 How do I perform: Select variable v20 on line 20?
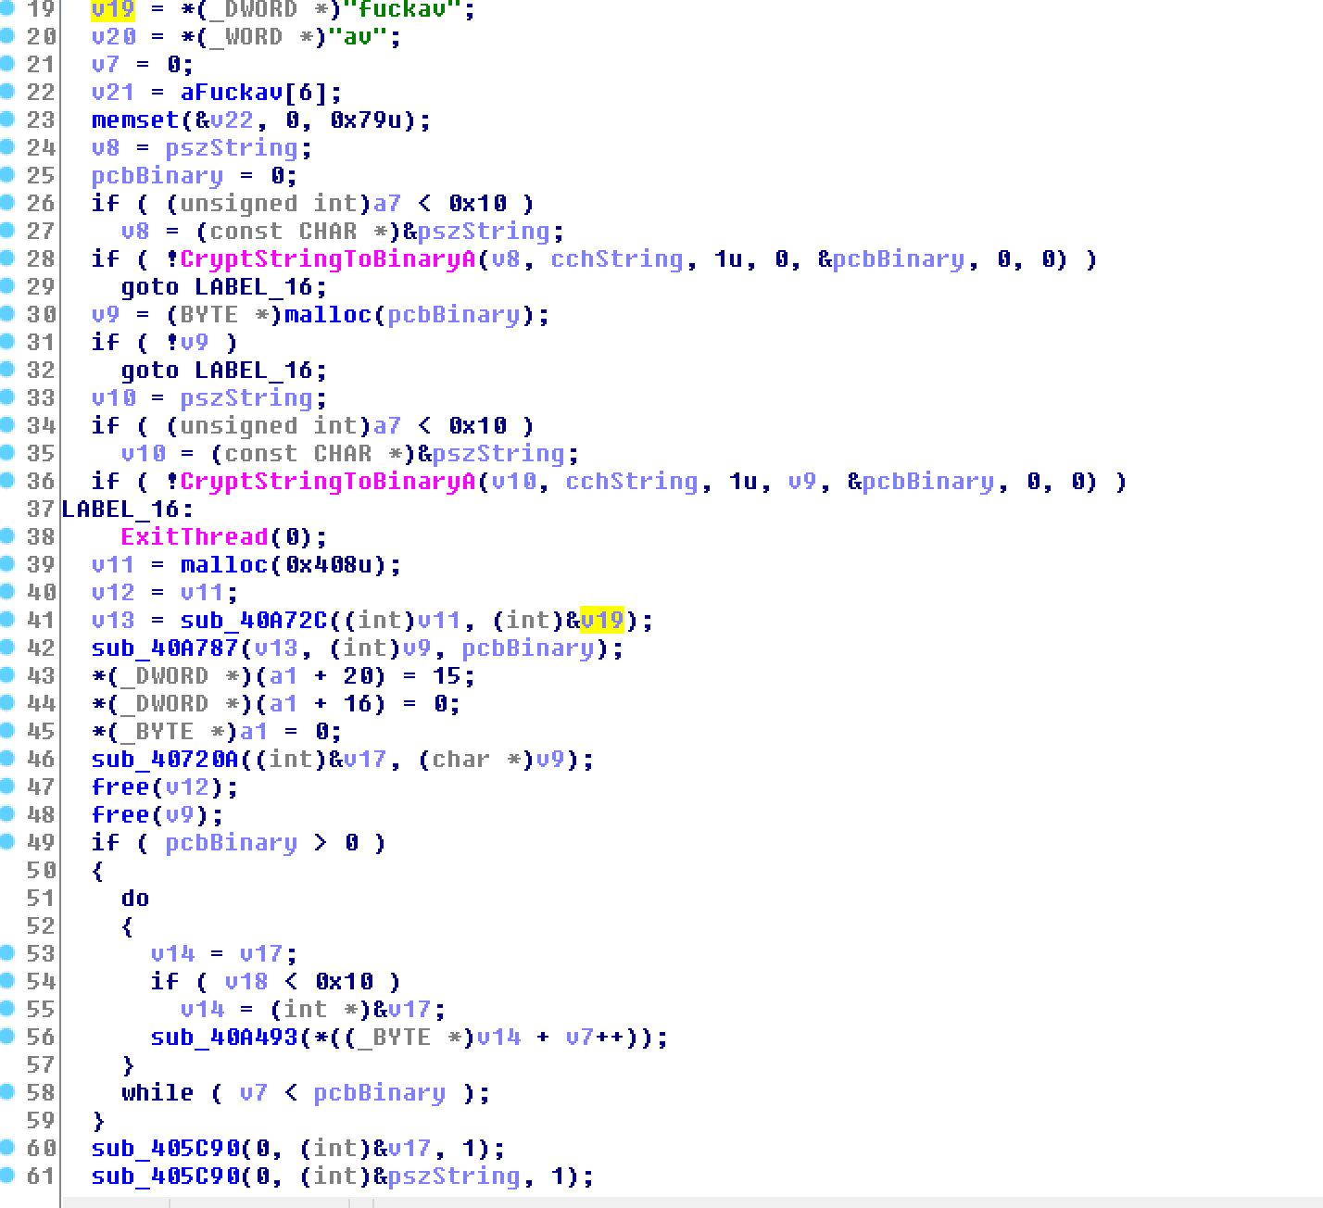[x=113, y=37]
